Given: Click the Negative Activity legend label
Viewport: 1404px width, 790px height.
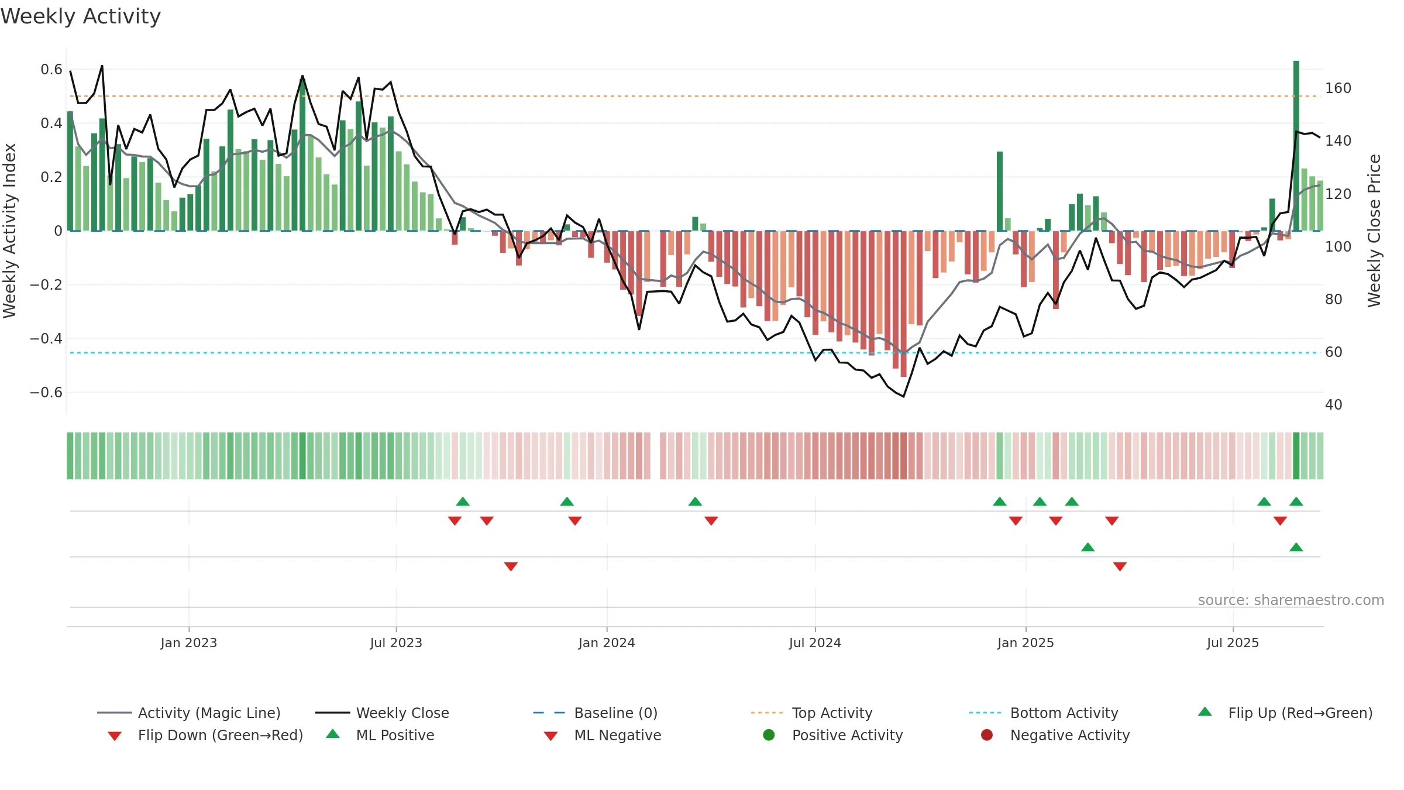Looking at the screenshot, I should [x=1070, y=735].
